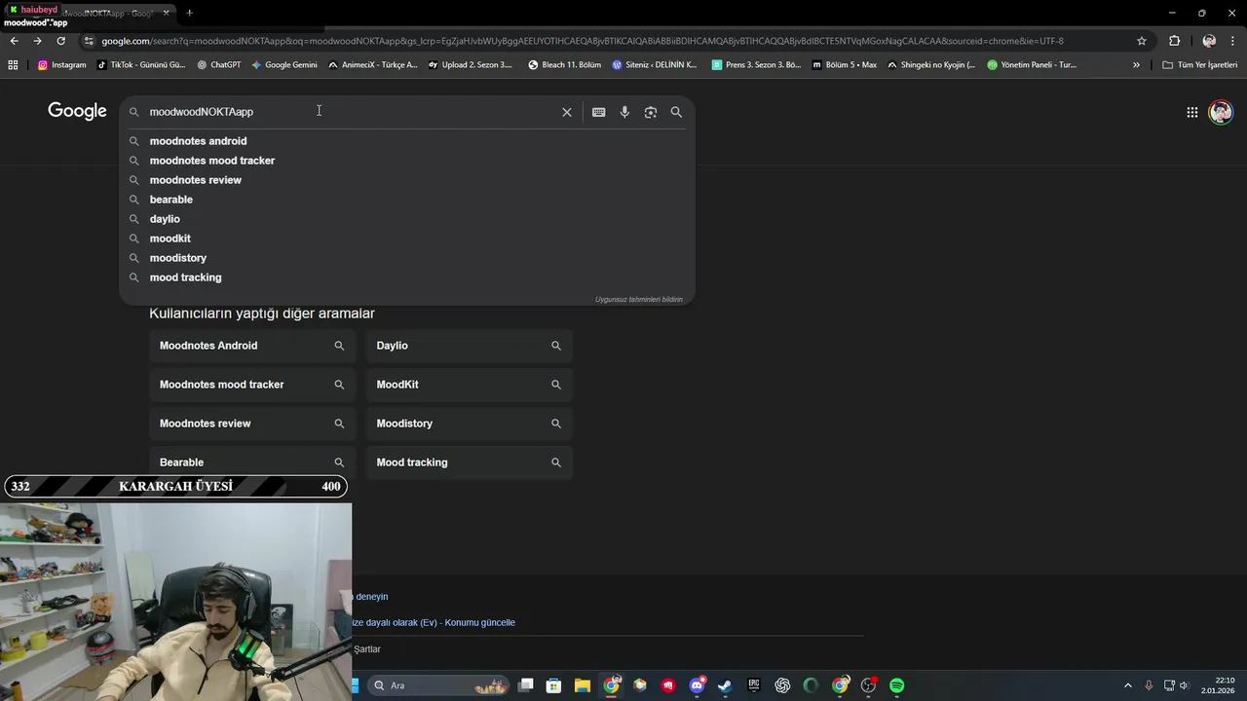The width and height of the screenshot is (1247, 701).
Task: Open Spotify from the taskbar
Action: pyautogui.click(x=896, y=685)
